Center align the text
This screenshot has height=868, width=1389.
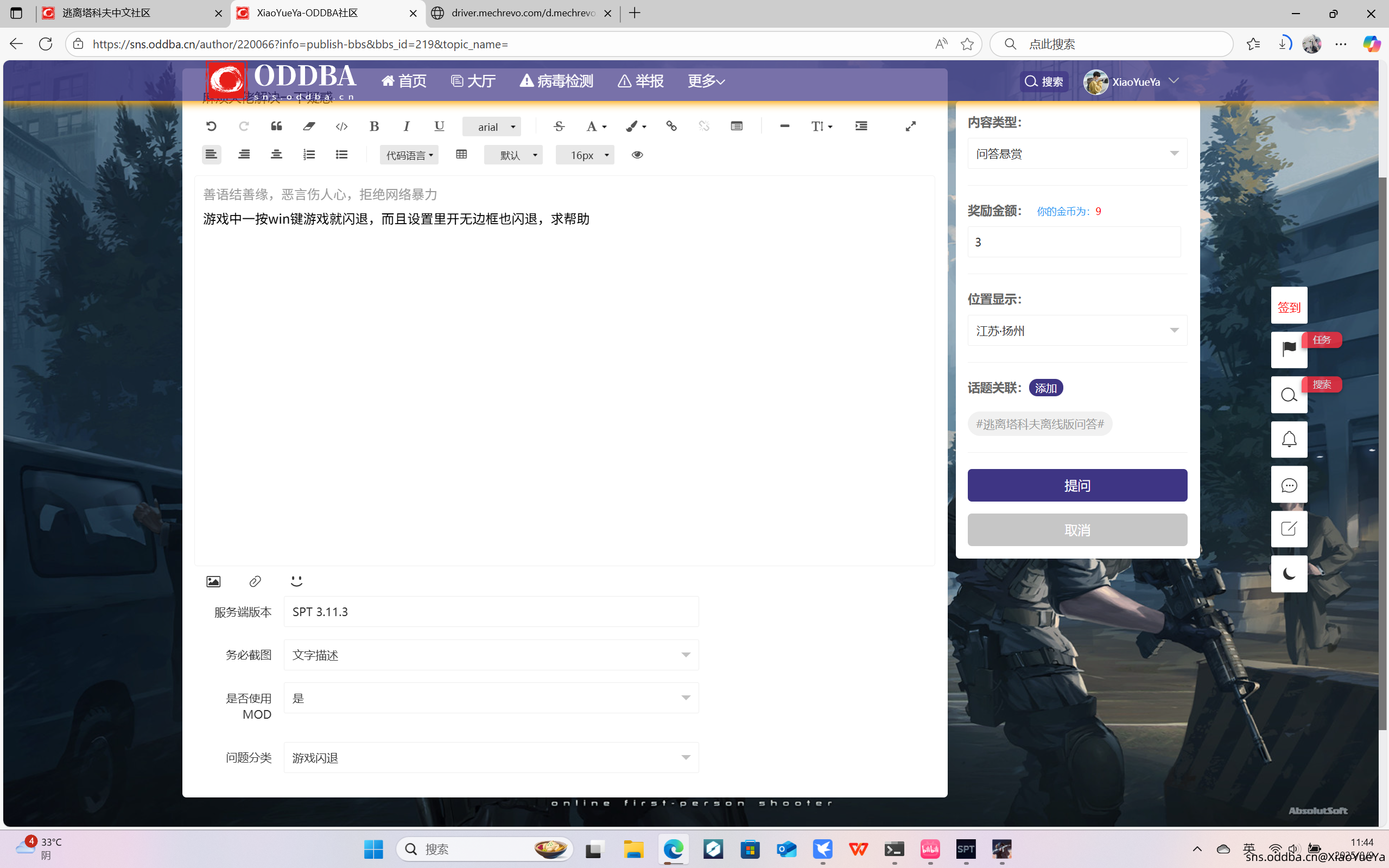click(x=277, y=154)
